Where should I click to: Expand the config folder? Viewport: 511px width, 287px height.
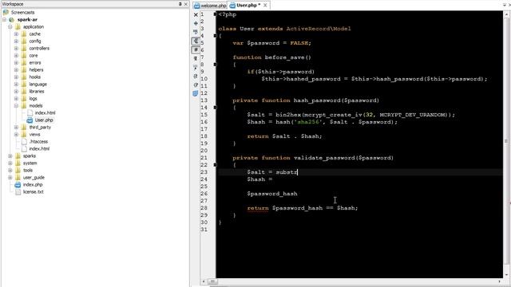(x=16, y=41)
